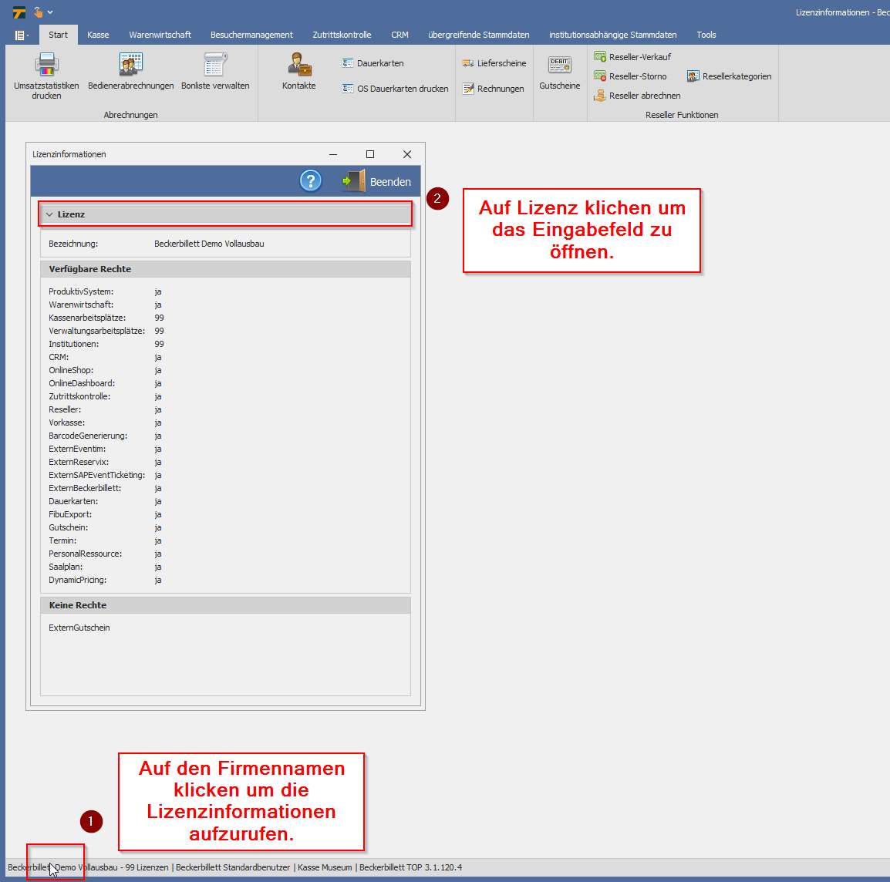Screen dimensions: 890x882
Task: Open Bedienerabrechnungen icon
Action: point(130,64)
